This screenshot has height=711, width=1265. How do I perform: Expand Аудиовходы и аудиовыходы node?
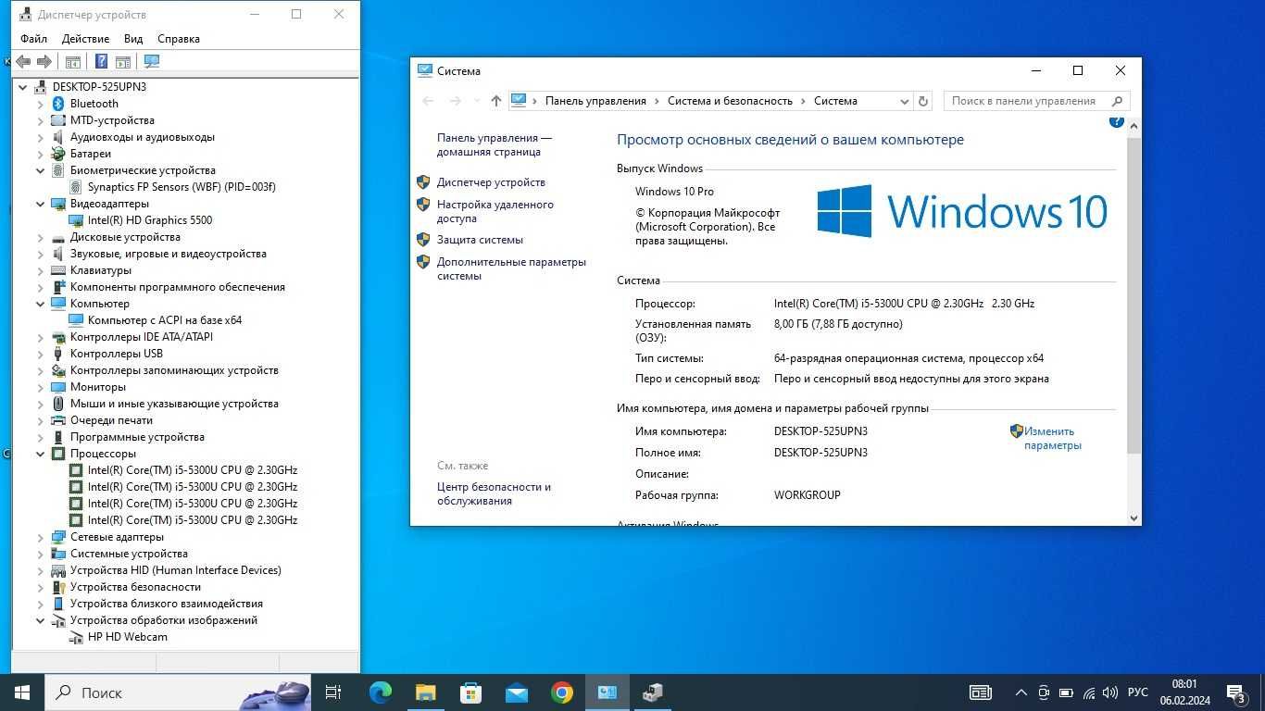coord(41,137)
